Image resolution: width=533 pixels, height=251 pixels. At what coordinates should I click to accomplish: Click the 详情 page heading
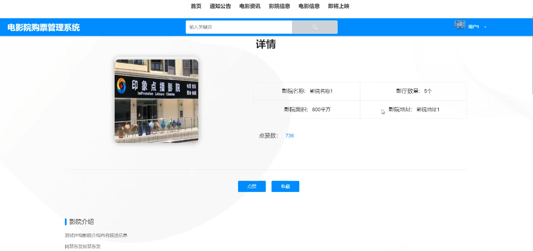[266, 45]
